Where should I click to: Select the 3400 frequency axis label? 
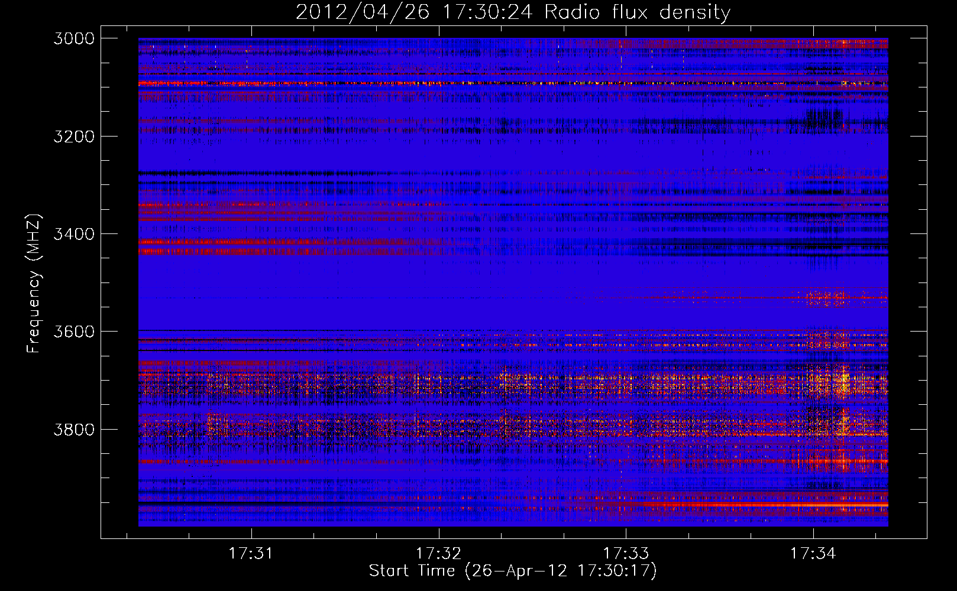click(74, 234)
